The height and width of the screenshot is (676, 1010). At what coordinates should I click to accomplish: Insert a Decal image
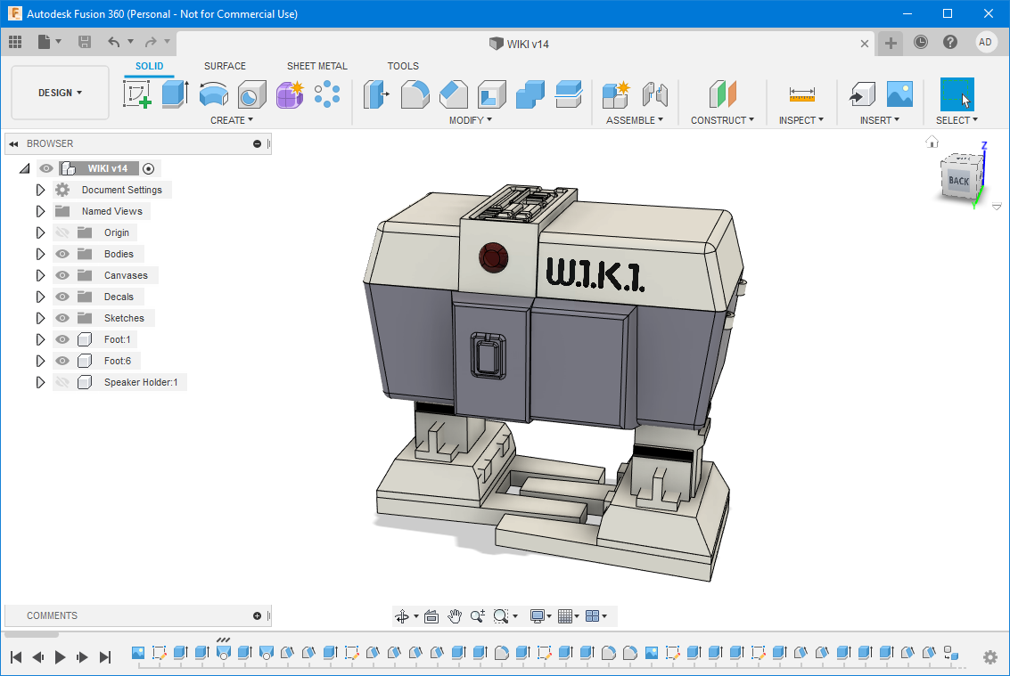click(899, 94)
